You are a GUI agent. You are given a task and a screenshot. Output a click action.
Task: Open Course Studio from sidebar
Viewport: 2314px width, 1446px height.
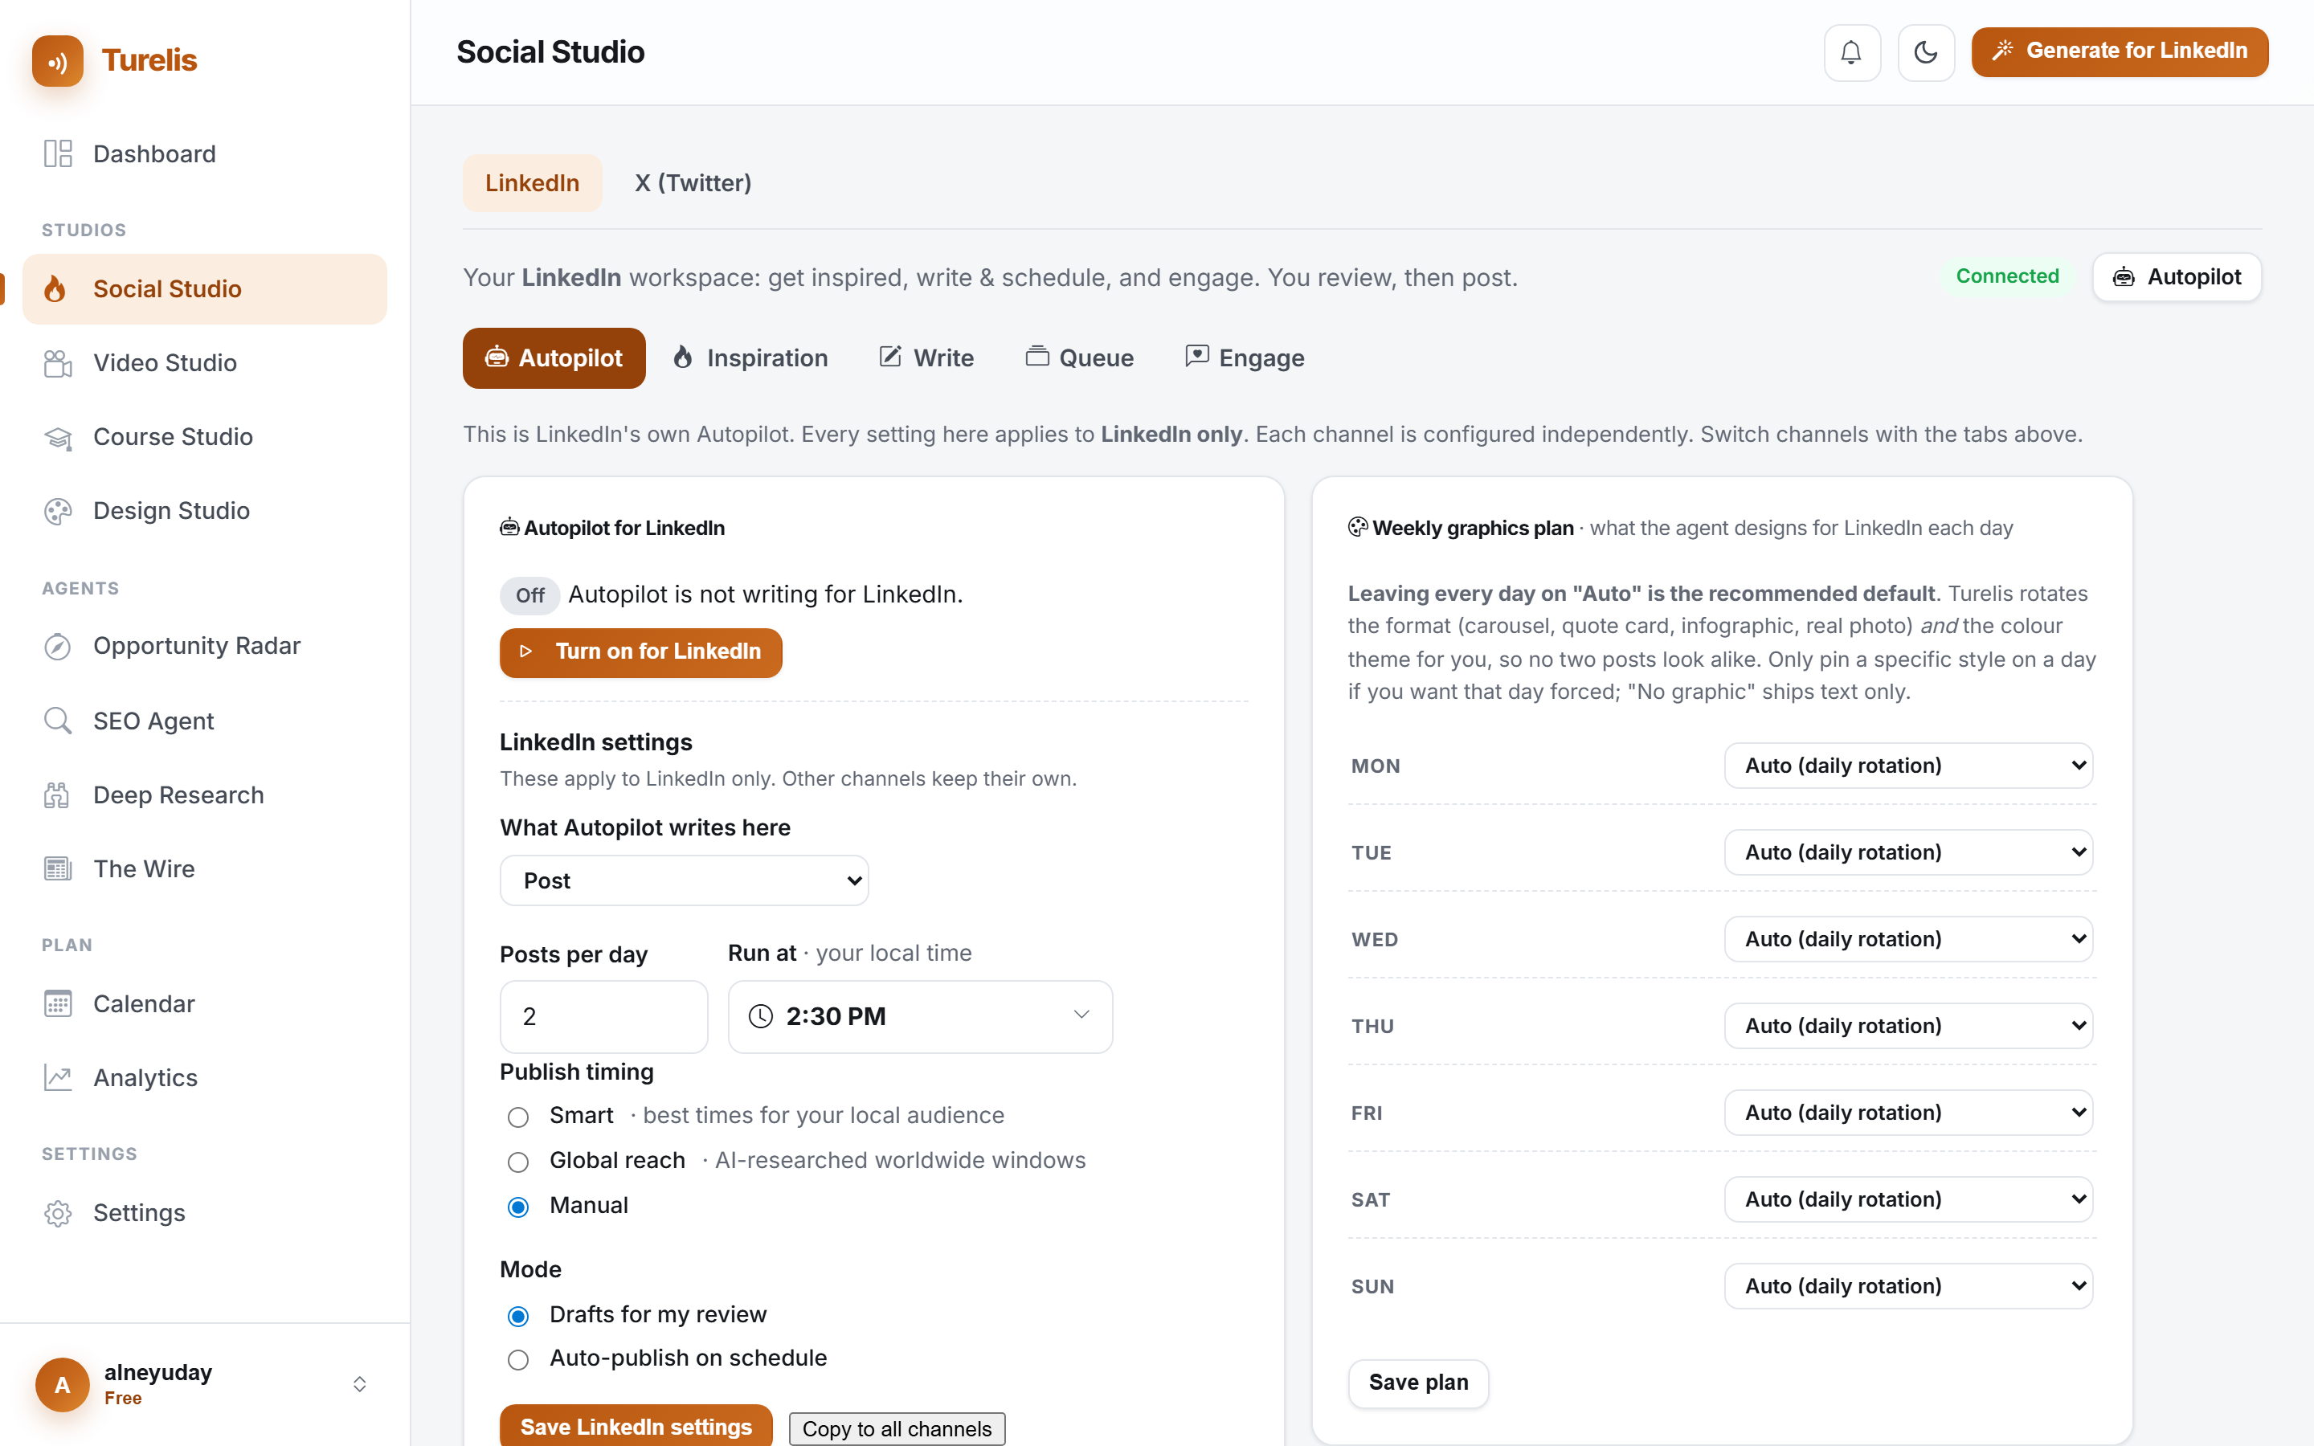(x=205, y=437)
